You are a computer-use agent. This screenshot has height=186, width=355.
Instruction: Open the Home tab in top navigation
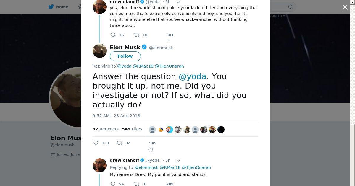(x=58, y=7)
